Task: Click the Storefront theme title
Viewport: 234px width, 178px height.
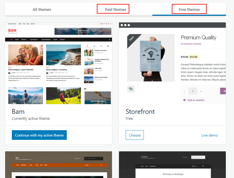Action: pos(140,111)
